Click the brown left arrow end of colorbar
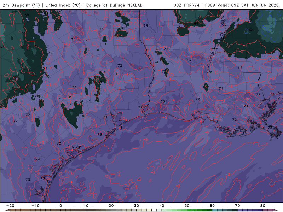Viewport: 283px width, 212px height. (x=7, y=210)
